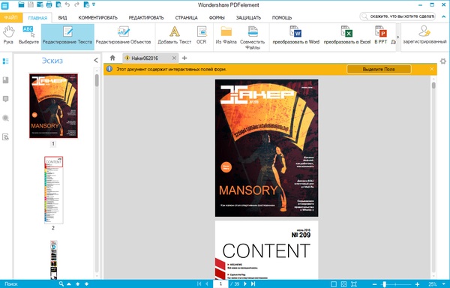Click the home tab icon
The width and height of the screenshot is (450, 288).
112,58
